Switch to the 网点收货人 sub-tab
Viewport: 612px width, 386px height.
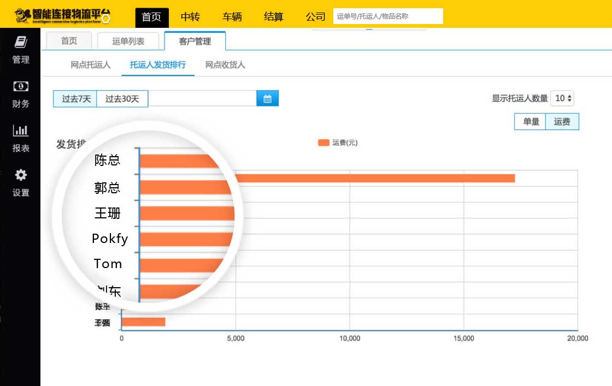tap(225, 65)
